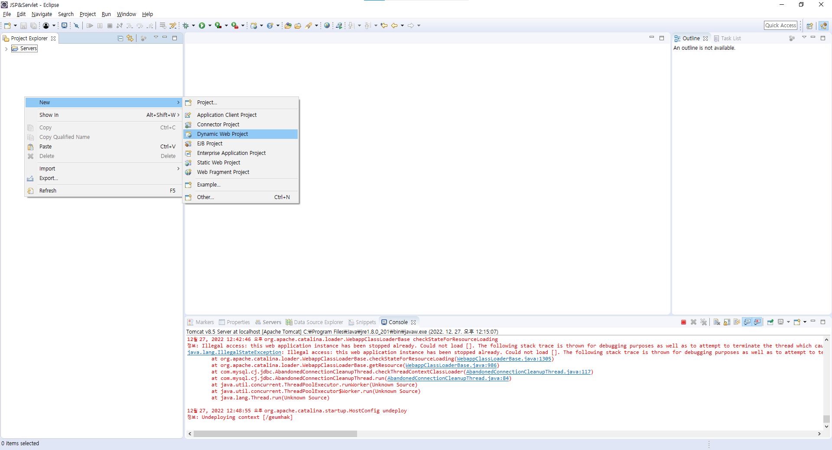The height and width of the screenshot is (450, 832).
Task: Open the Project Explorer View Menu triangle
Action: [156, 38]
